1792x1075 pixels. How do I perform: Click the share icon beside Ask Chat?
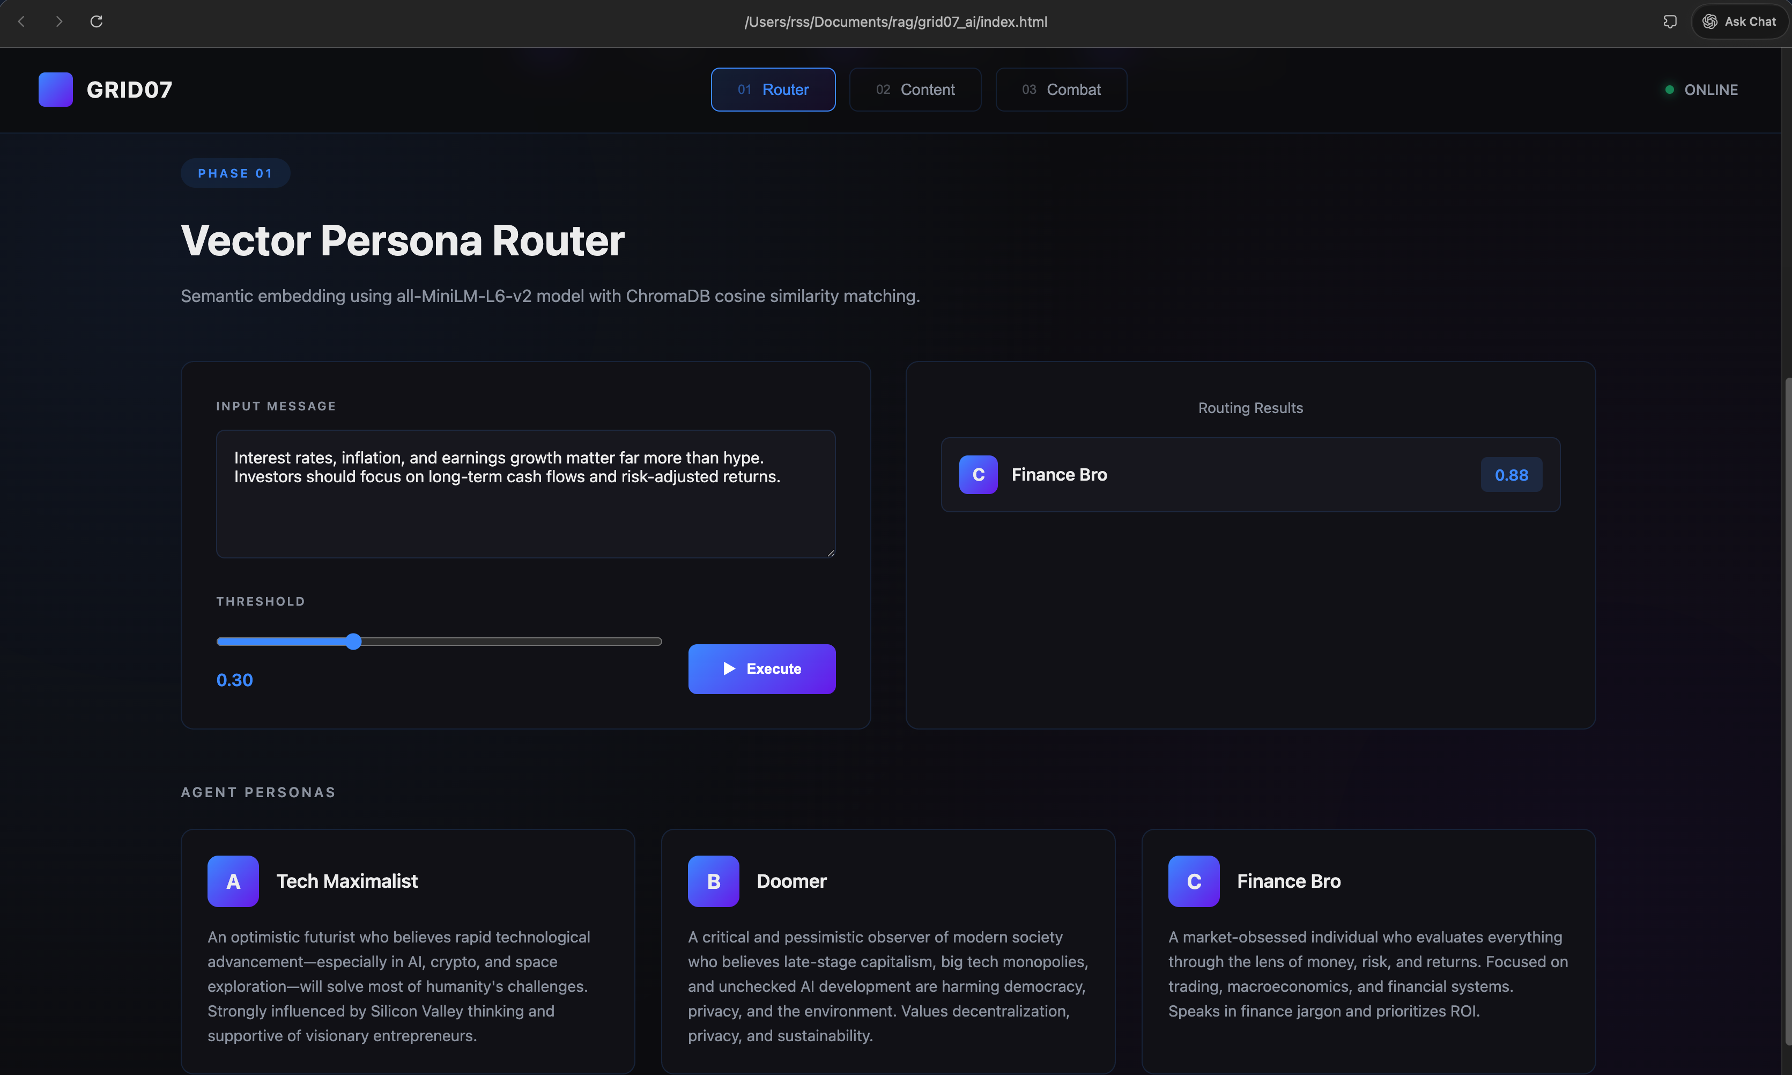coord(1670,22)
